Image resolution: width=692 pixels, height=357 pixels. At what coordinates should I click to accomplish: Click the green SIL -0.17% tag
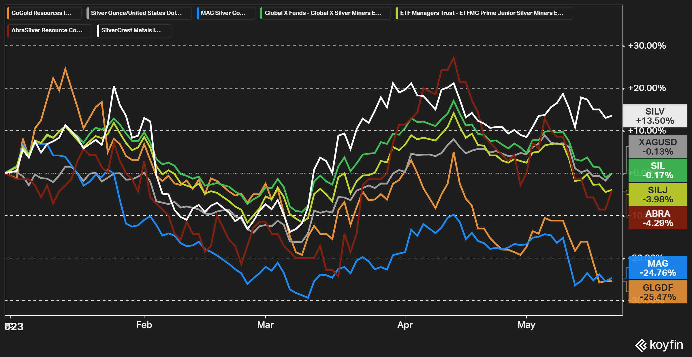pos(657,170)
